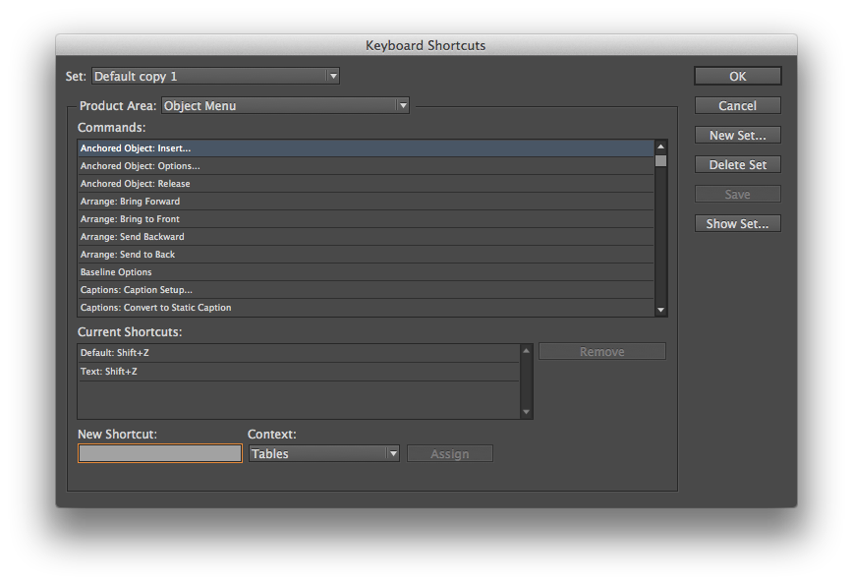Select the Arrange: Bring to Front command
This screenshot has width=853, height=585.
[366, 219]
